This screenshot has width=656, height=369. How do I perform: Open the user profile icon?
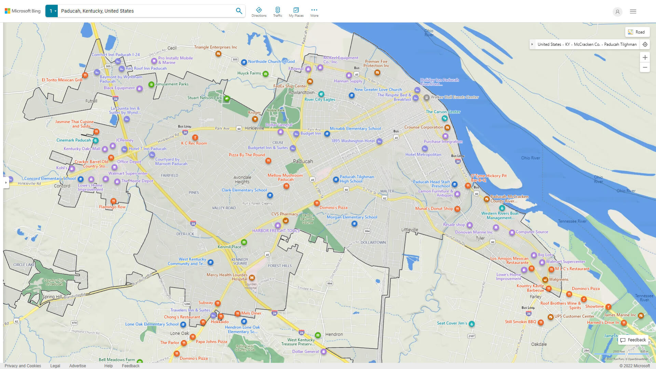617,12
